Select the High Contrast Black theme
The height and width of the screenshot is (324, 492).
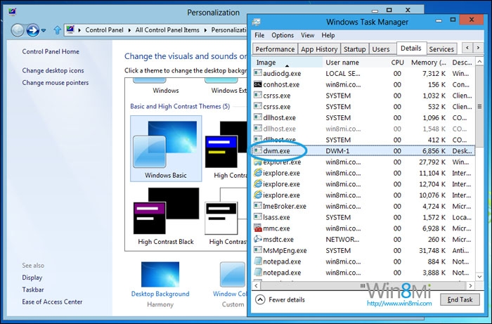tap(166, 216)
